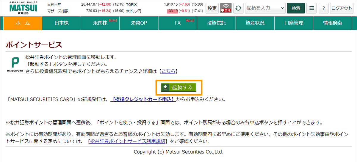Open 口座管理 tab
357x162 pixels.
click(x=294, y=23)
